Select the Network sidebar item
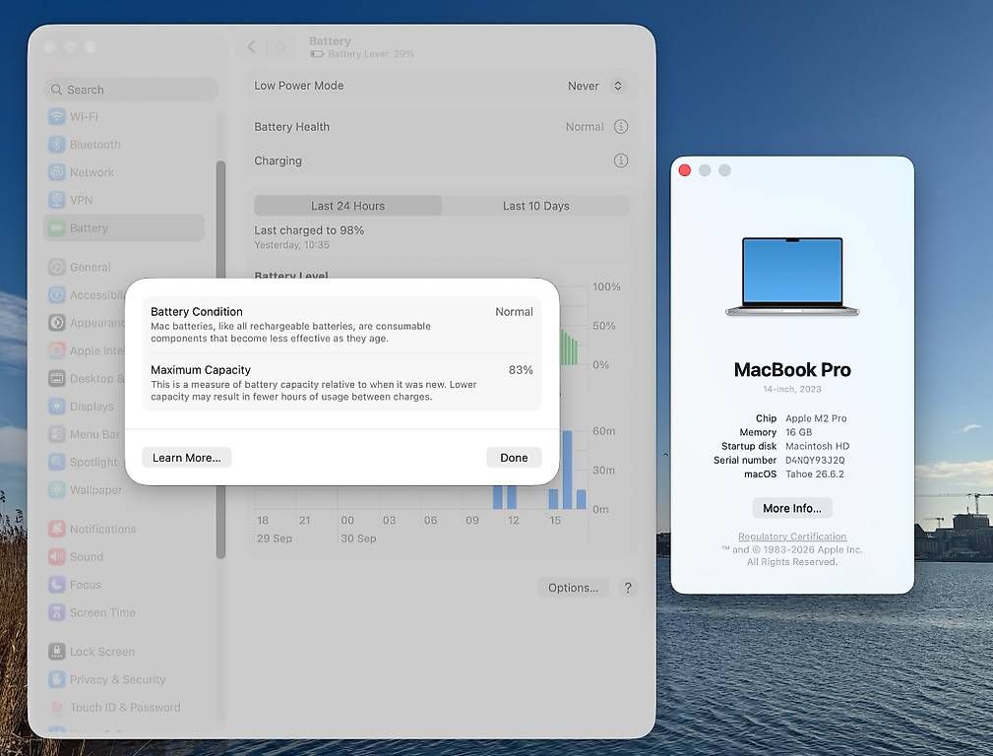993x756 pixels. [124, 172]
